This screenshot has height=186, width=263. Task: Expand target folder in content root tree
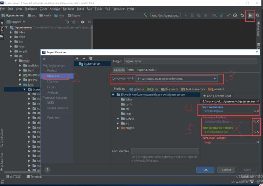(118, 128)
